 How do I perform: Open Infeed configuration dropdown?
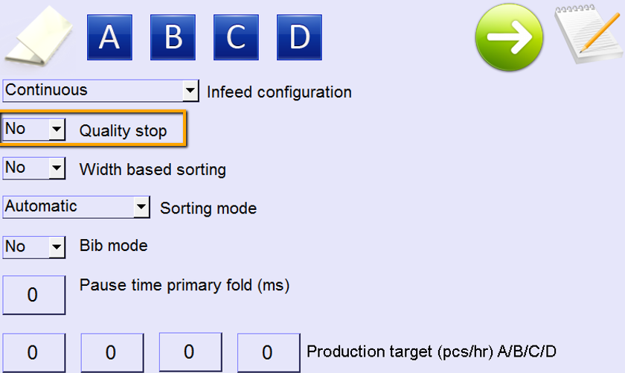click(x=190, y=91)
